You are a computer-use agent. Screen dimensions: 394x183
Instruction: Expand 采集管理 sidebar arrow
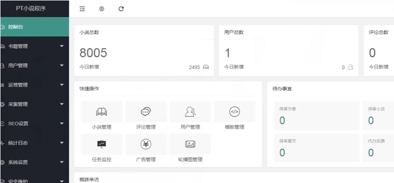point(62,104)
